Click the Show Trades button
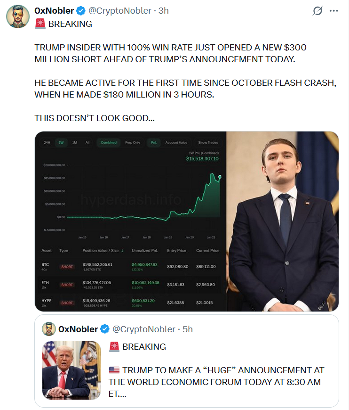Viewport: 349px width, 410px height. tap(207, 142)
